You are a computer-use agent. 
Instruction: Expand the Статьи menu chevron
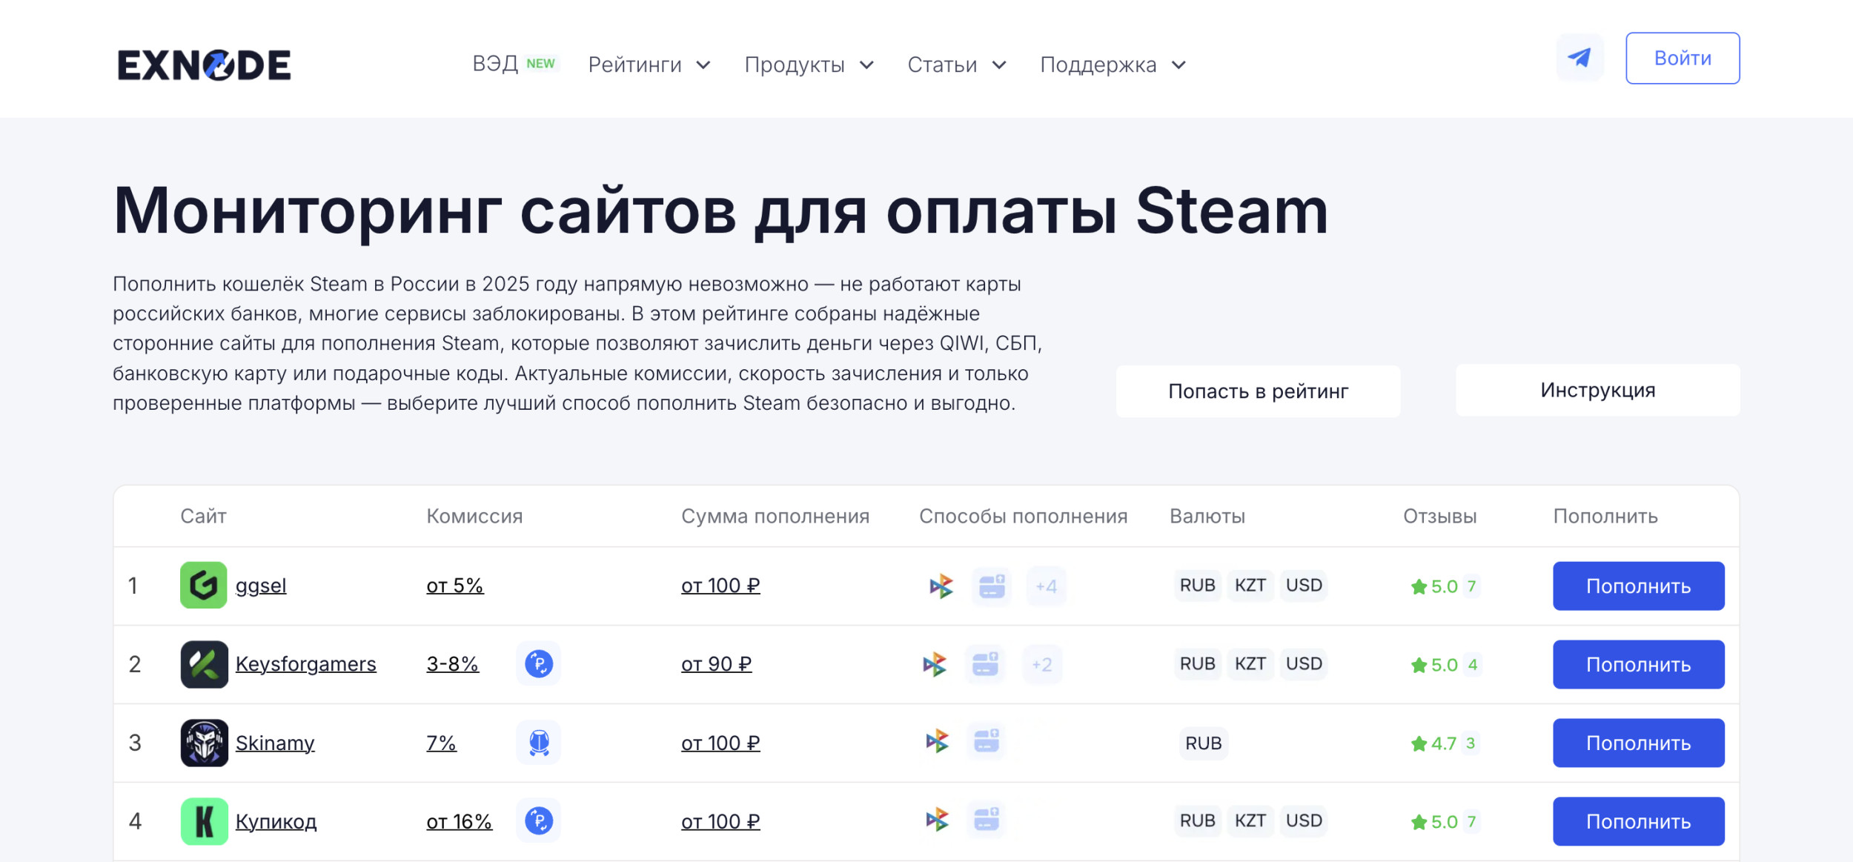[999, 65]
